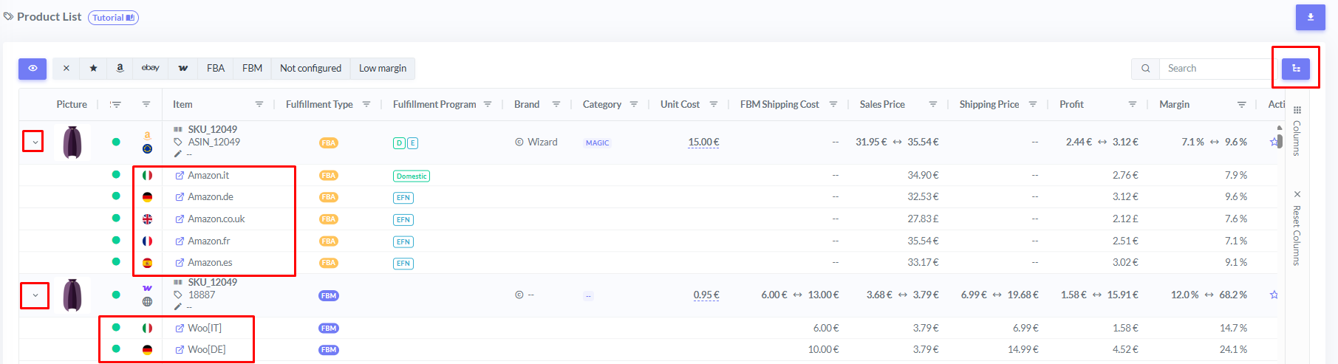Click the download icon button at top right
Screen dimensions: 1338x364
click(x=1310, y=17)
